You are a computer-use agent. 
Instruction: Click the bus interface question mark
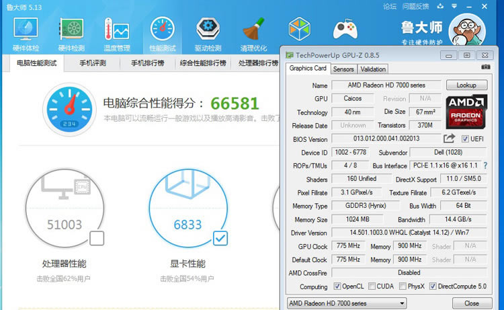[485, 165]
